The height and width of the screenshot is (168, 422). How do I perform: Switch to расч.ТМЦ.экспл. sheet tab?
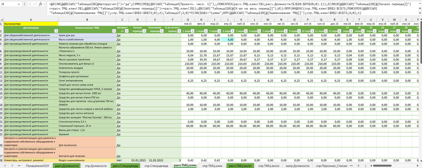click(240, 165)
